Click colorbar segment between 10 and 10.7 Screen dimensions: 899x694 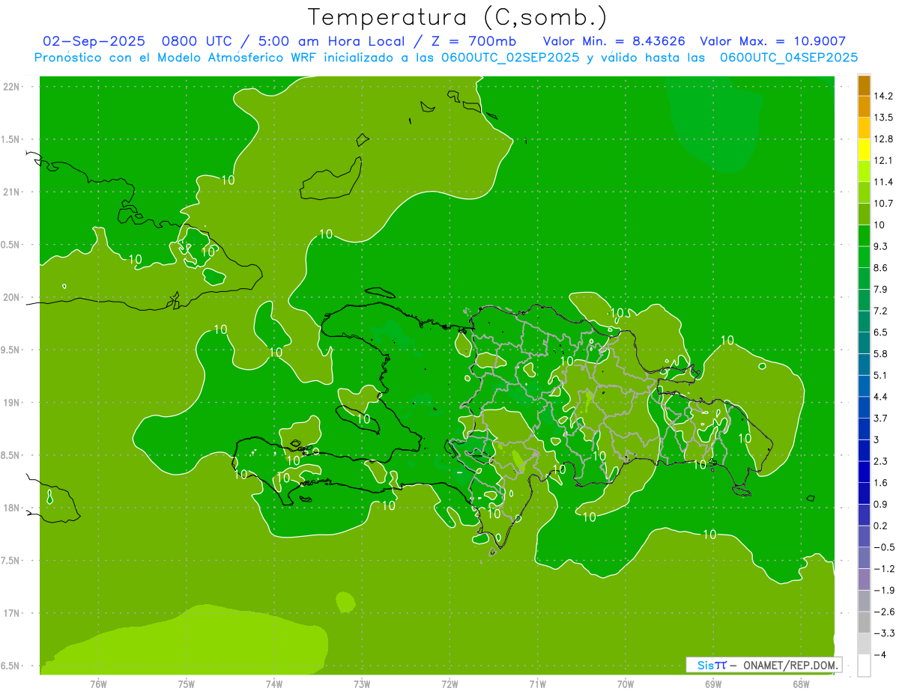(864, 214)
